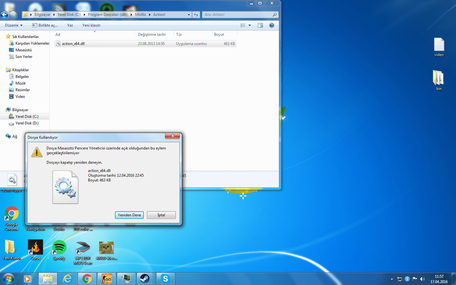The image size is (456, 285).
Task: Select Masaüstü in the navigation pane
Action: point(21,50)
